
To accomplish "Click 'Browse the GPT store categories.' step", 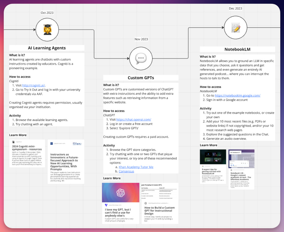I will click(x=133, y=150).
